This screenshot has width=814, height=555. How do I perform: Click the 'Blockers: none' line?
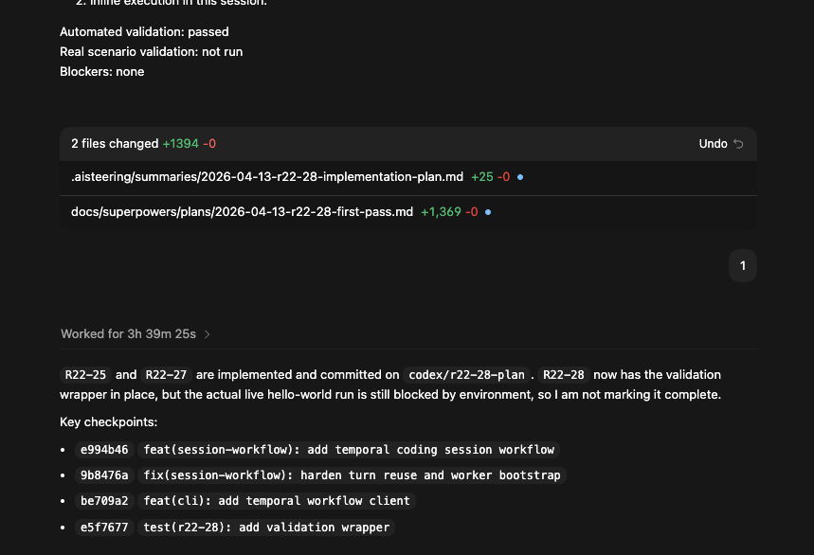pyautogui.click(x=101, y=72)
